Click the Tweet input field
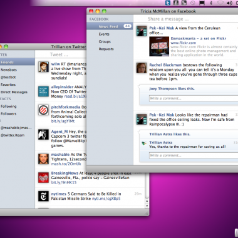 click(x=61, y=54)
